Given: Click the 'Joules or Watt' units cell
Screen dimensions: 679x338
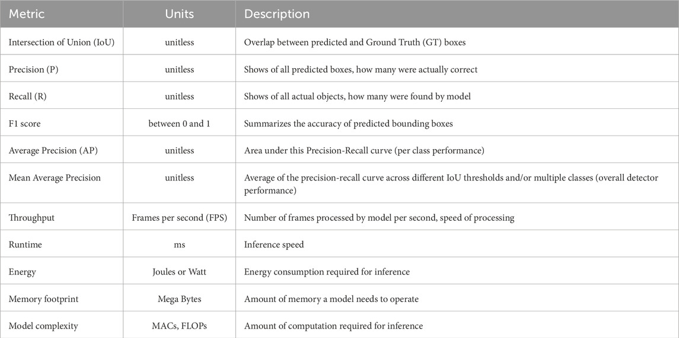Looking at the screenshot, I should pyautogui.click(x=179, y=272).
